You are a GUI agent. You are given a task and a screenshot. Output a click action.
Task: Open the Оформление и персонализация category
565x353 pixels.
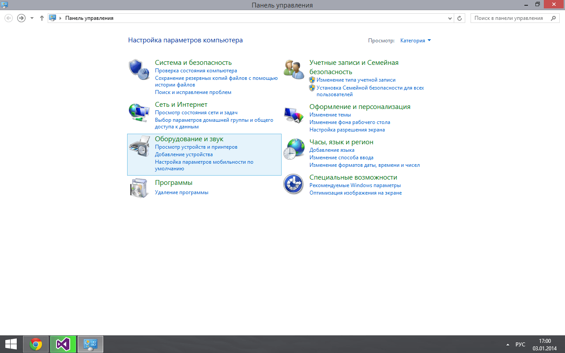click(360, 107)
